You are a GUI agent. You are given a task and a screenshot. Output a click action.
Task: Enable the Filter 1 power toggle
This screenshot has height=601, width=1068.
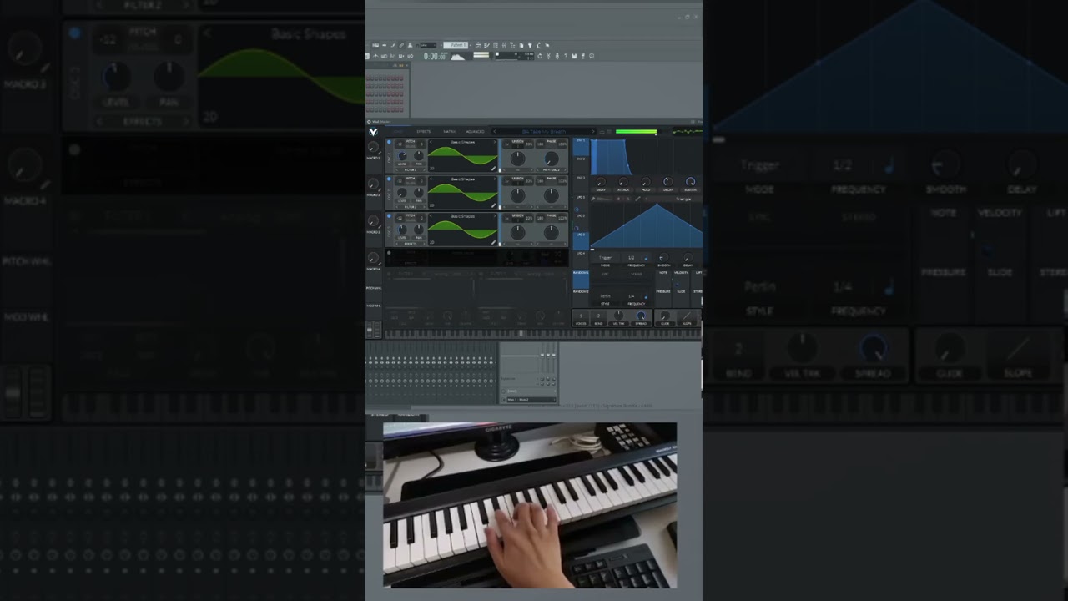pos(389,274)
